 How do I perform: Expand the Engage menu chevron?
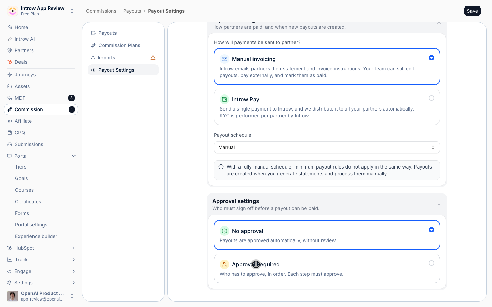(74, 271)
